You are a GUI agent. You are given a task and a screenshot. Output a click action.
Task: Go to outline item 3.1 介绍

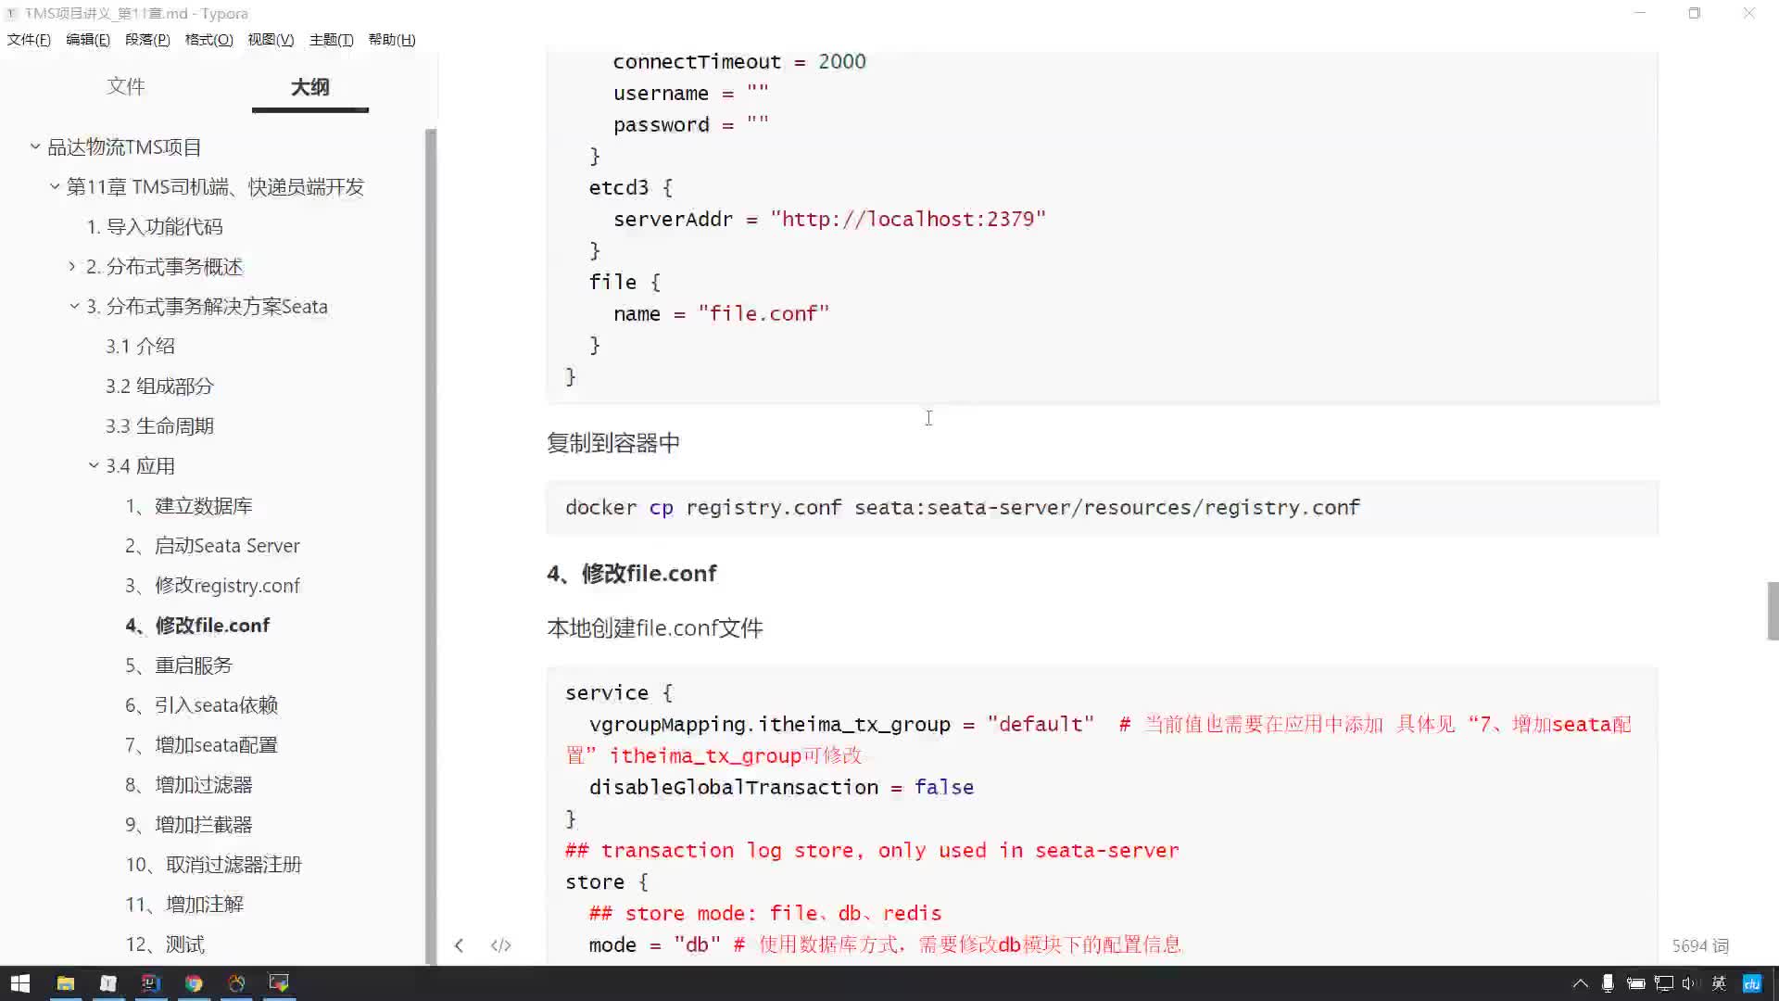(x=140, y=347)
